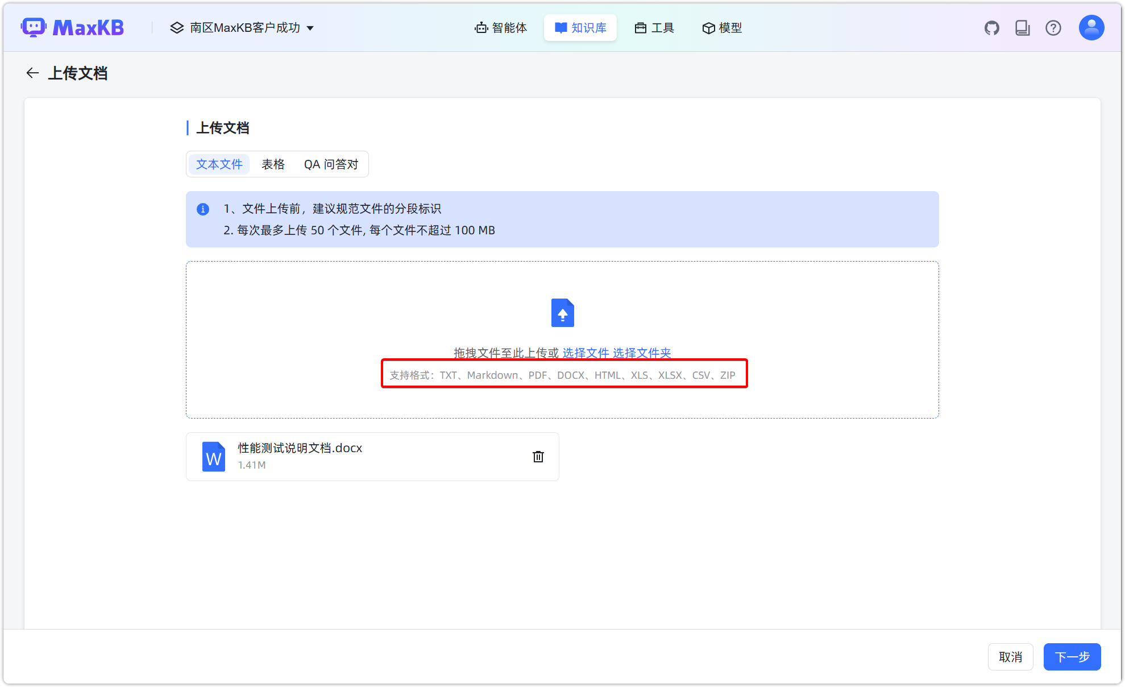The width and height of the screenshot is (1125, 687).
Task: Click the MaxKB logo
Action: point(73,27)
